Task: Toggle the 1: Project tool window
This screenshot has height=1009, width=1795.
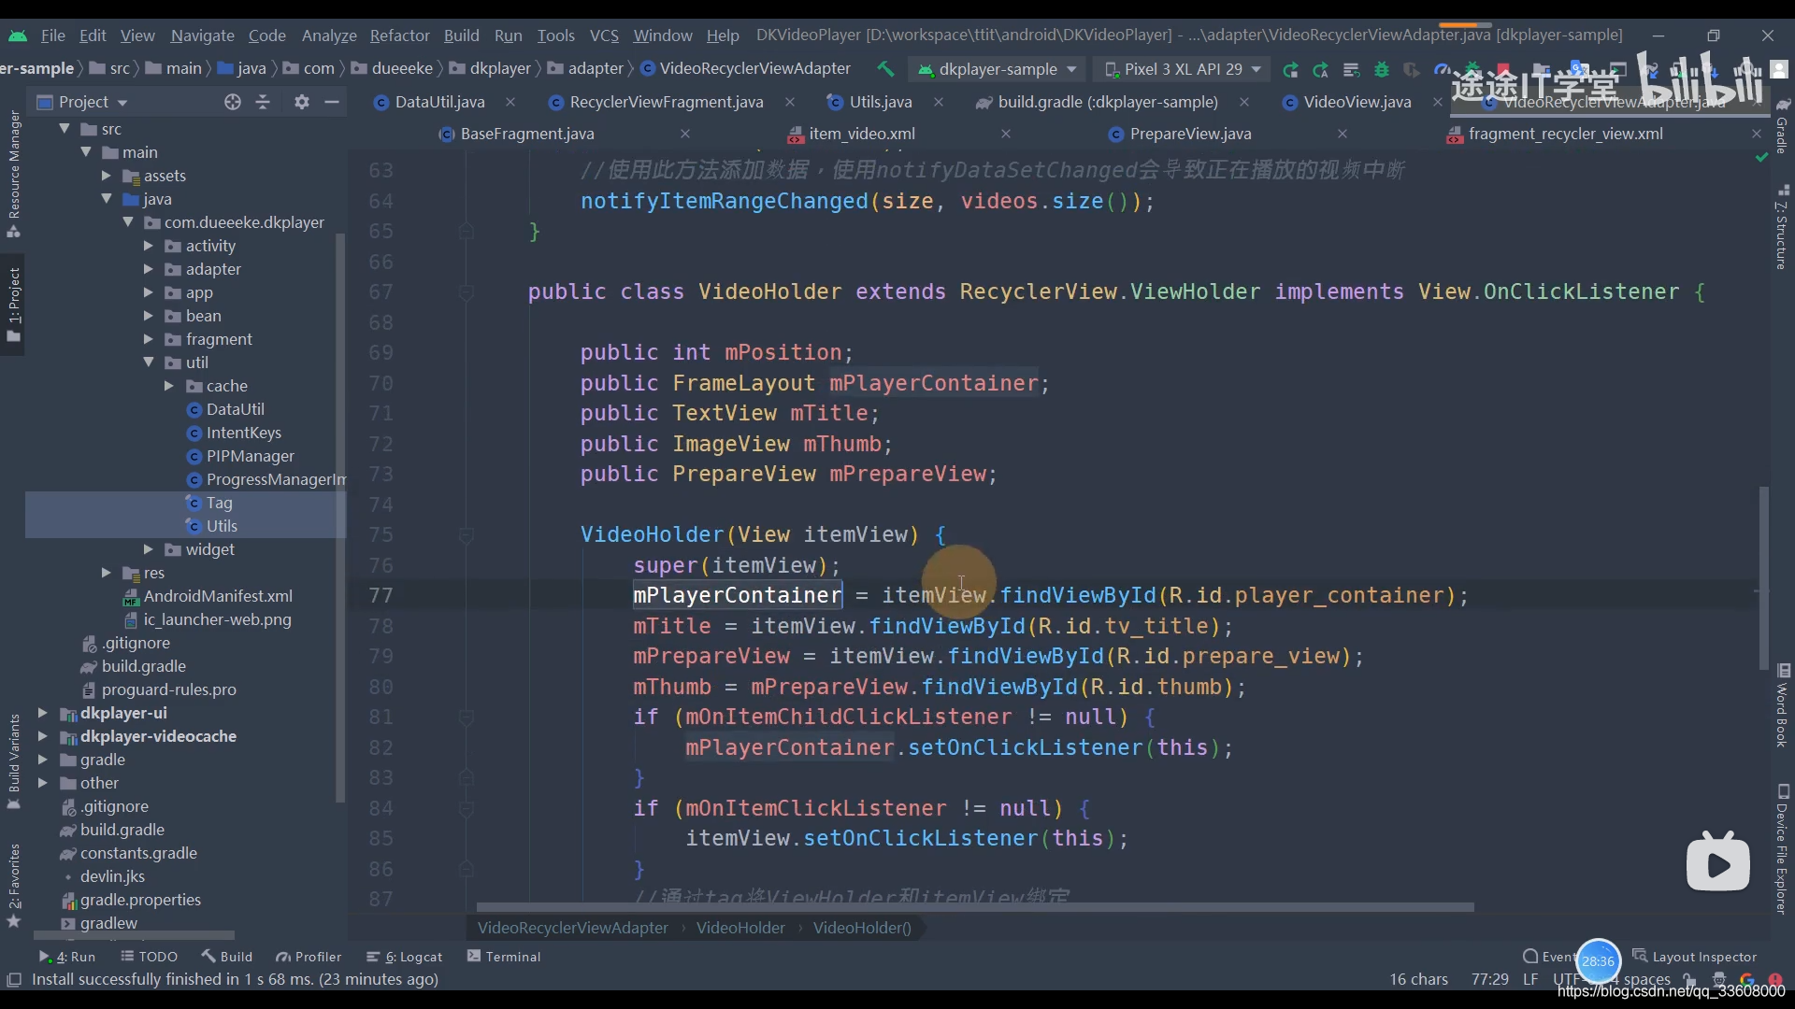Action: [13, 305]
